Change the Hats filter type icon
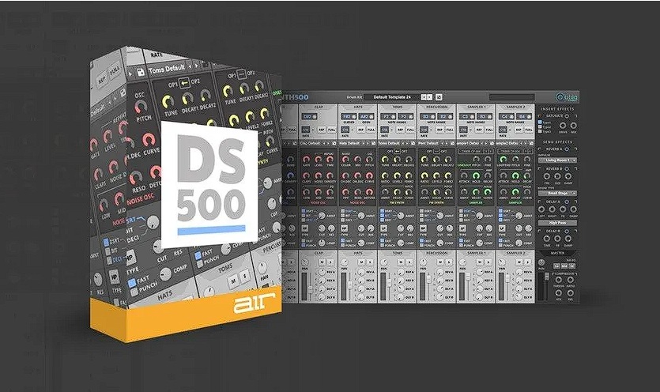The height and width of the screenshot is (392, 660). [x=345, y=228]
